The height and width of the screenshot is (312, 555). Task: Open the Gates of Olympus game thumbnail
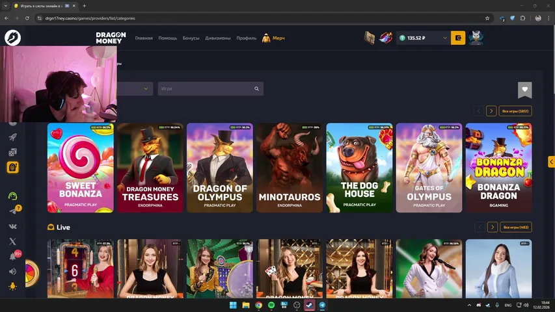pos(429,168)
